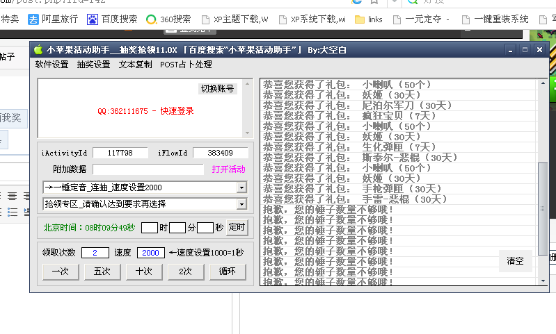This screenshot has height=334, width=556.
Task: Click the 打开活动 link
Action: click(229, 169)
